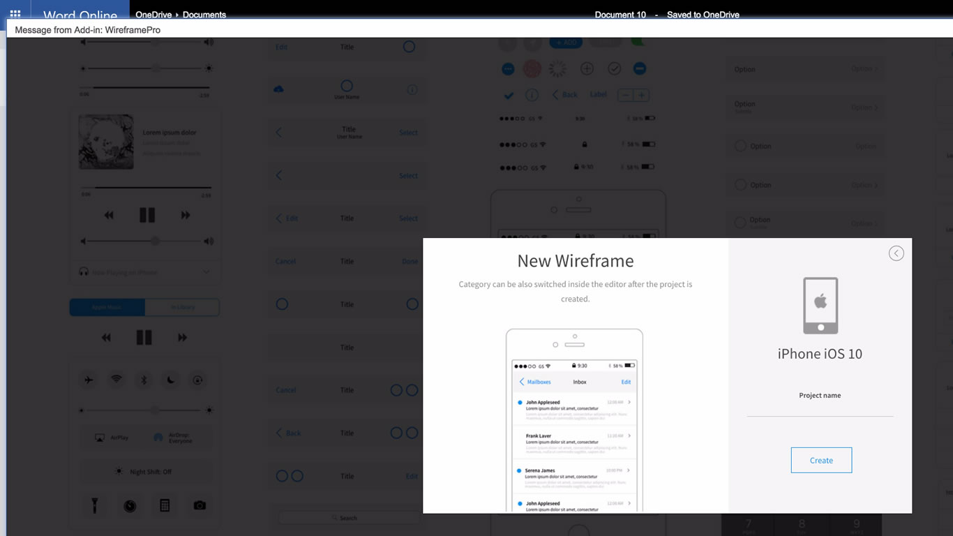Switch to the Apple Music segment
The width and height of the screenshot is (953, 536).
click(x=107, y=307)
